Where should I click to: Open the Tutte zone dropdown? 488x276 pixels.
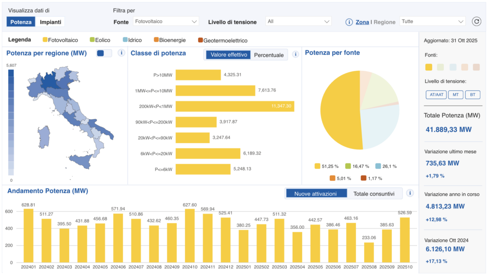(x=432, y=21)
